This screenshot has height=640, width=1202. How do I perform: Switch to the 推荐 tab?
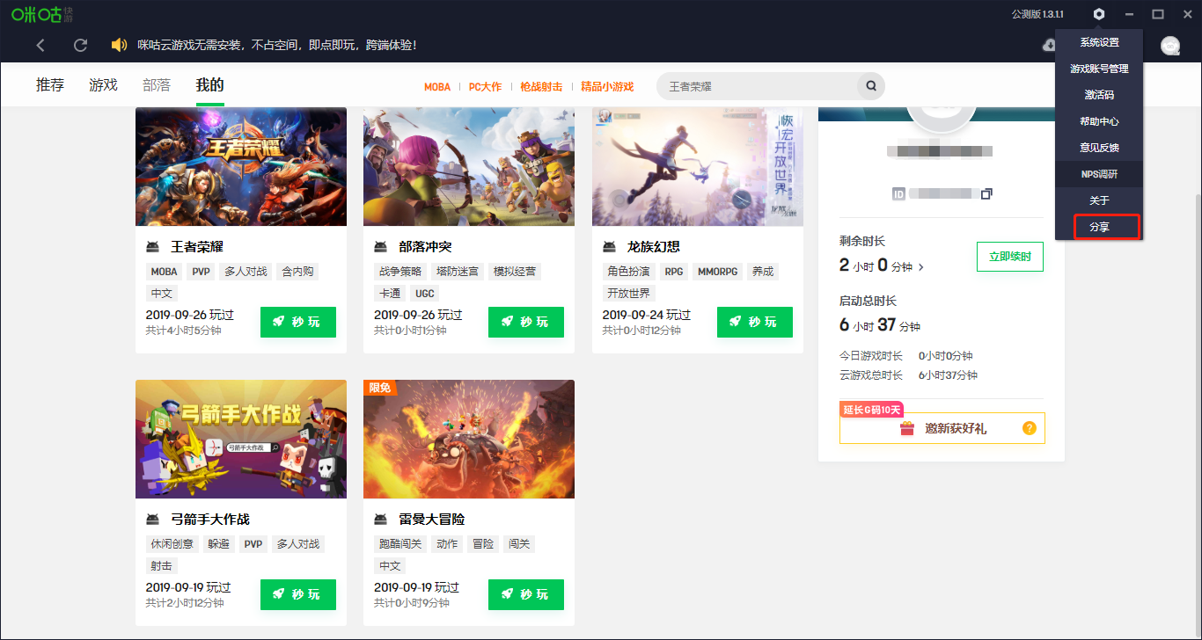click(x=50, y=85)
